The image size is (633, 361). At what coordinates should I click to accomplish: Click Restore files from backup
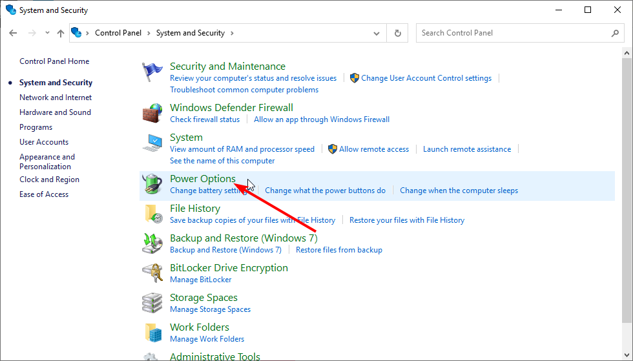[339, 250]
